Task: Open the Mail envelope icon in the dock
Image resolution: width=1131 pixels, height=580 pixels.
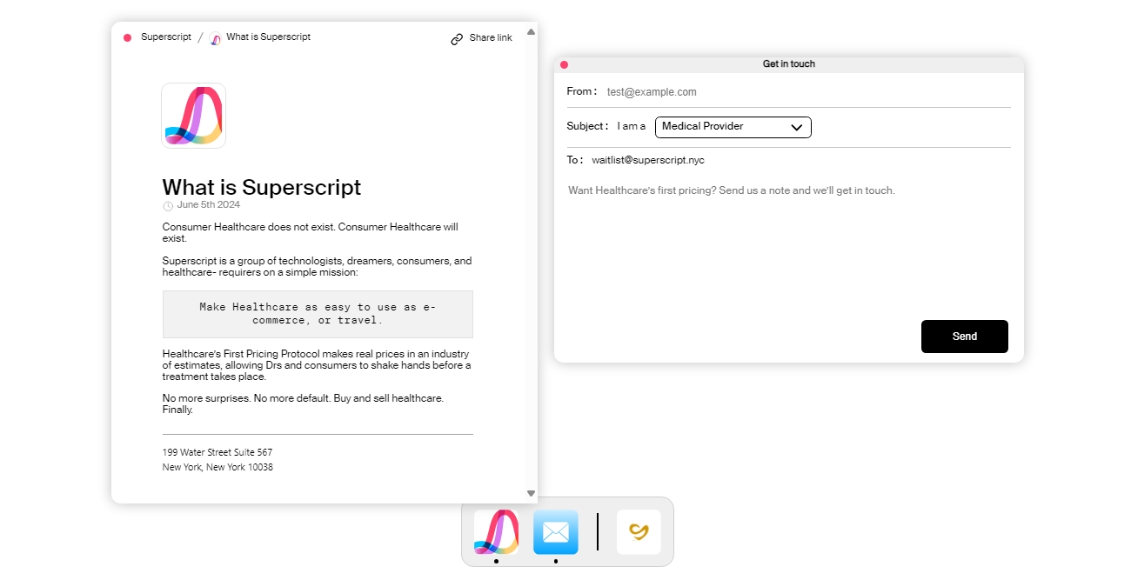Action: pyautogui.click(x=556, y=532)
